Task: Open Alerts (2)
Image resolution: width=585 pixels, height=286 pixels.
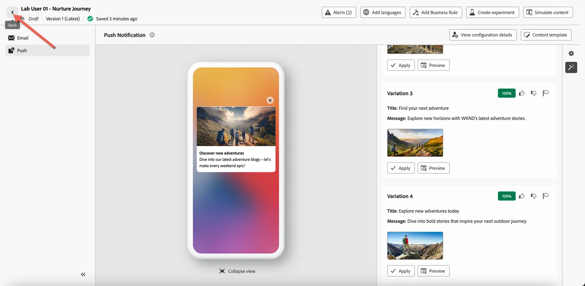Action: coord(339,12)
